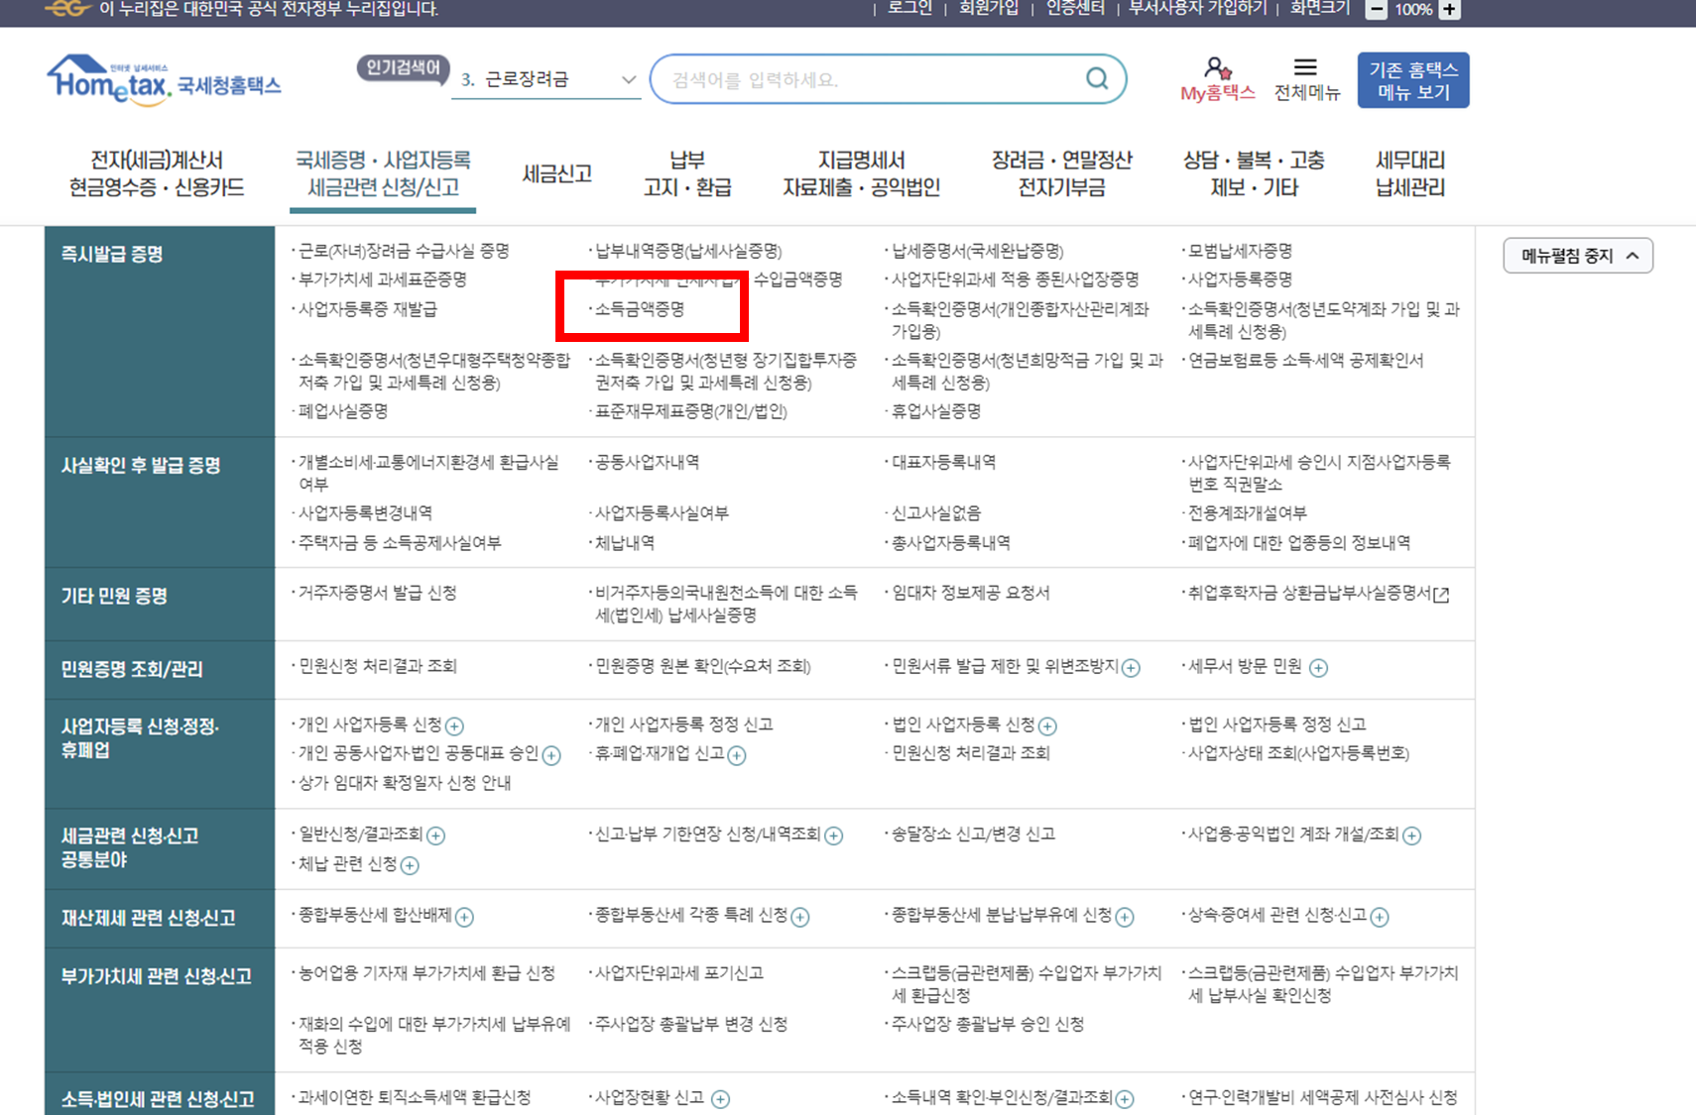This screenshot has height=1115, width=1696.
Task: Click the 화면크기 minus icon
Action: (x=1377, y=10)
